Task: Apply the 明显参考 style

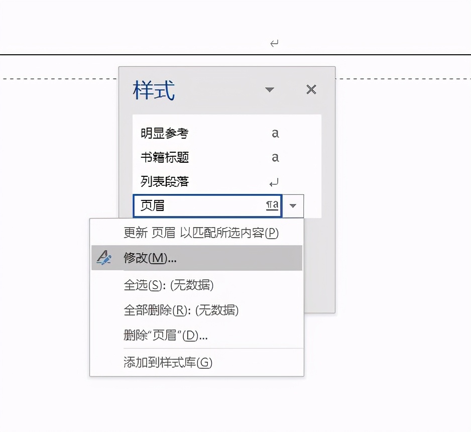Action: tap(165, 133)
